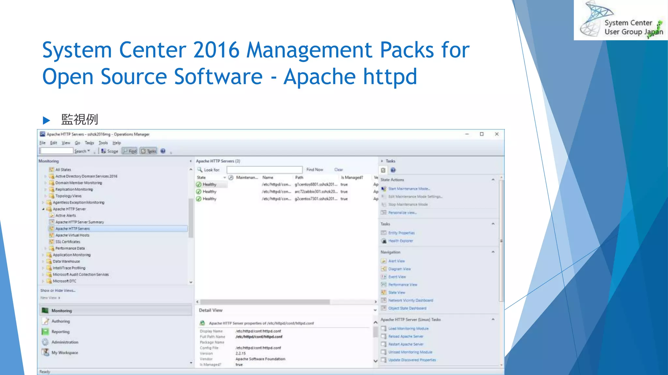Open the Search dropdown in toolbar
The width and height of the screenshot is (668, 375).
coord(82,151)
